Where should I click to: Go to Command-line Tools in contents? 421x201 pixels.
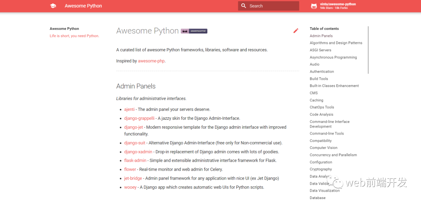327,133
